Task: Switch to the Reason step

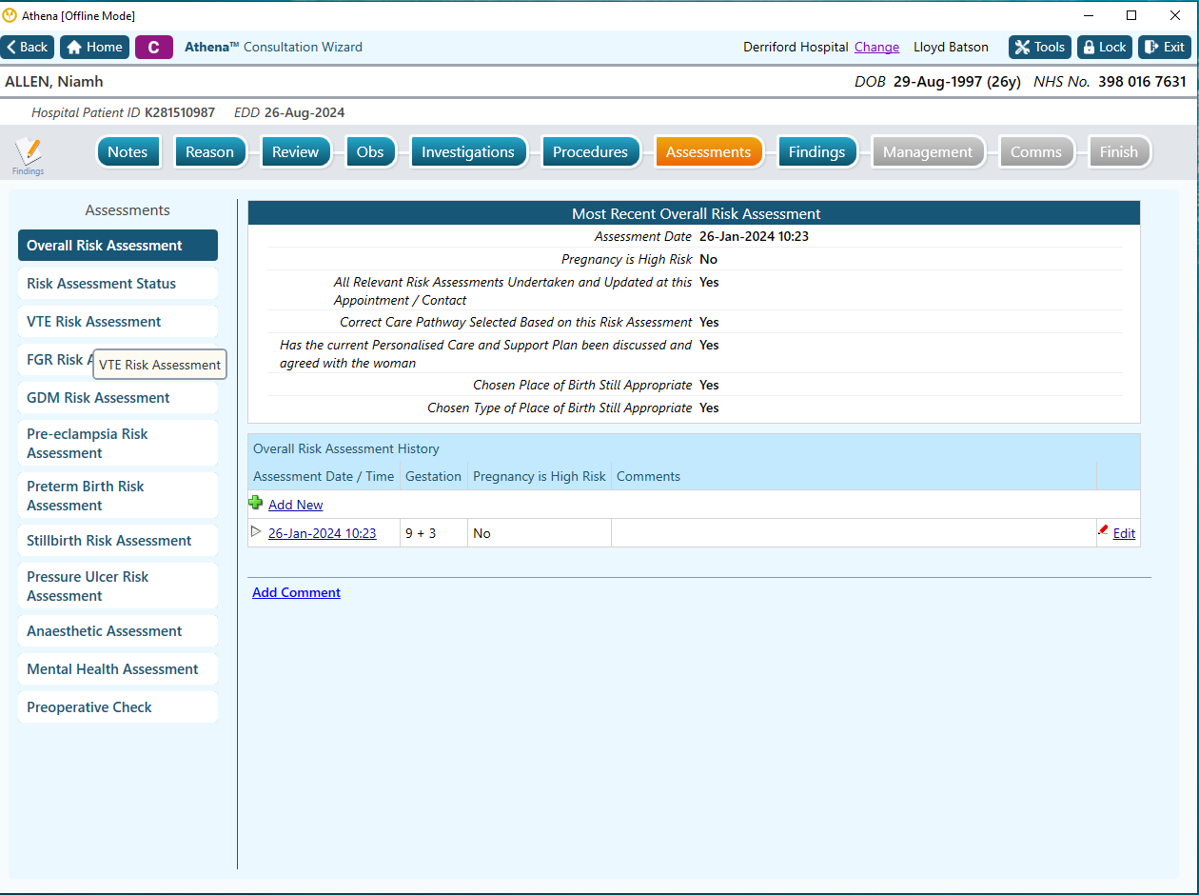Action: click(209, 151)
